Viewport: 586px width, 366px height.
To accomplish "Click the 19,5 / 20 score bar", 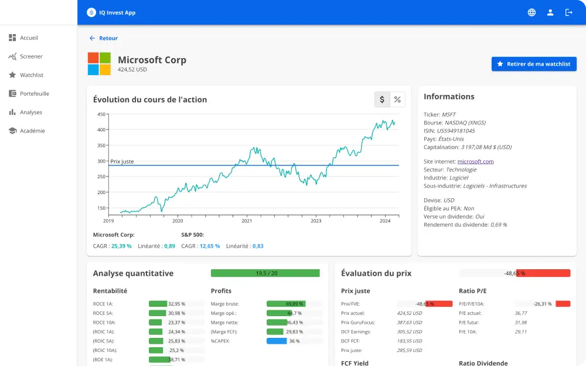I will pyautogui.click(x=265, y=273).
